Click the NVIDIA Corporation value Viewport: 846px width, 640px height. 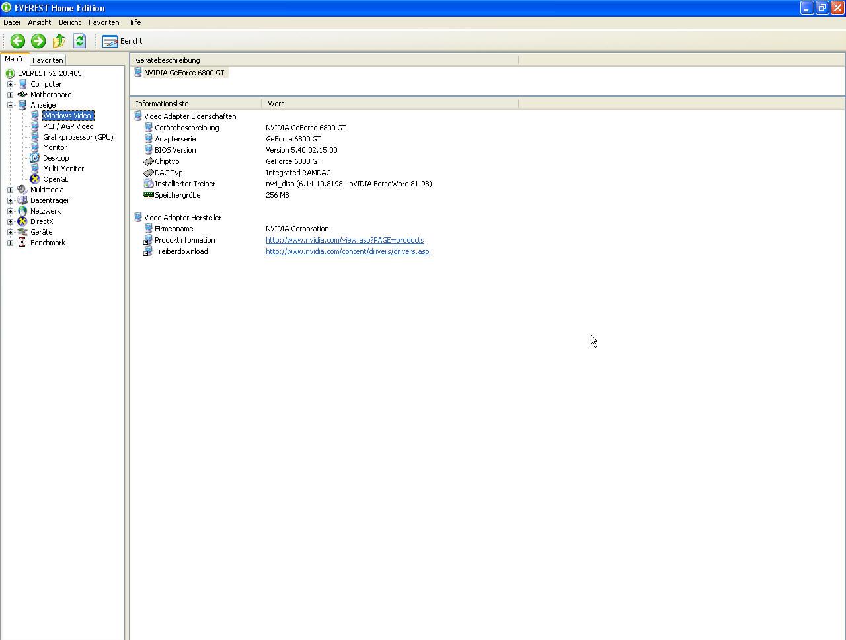point(297,229)
